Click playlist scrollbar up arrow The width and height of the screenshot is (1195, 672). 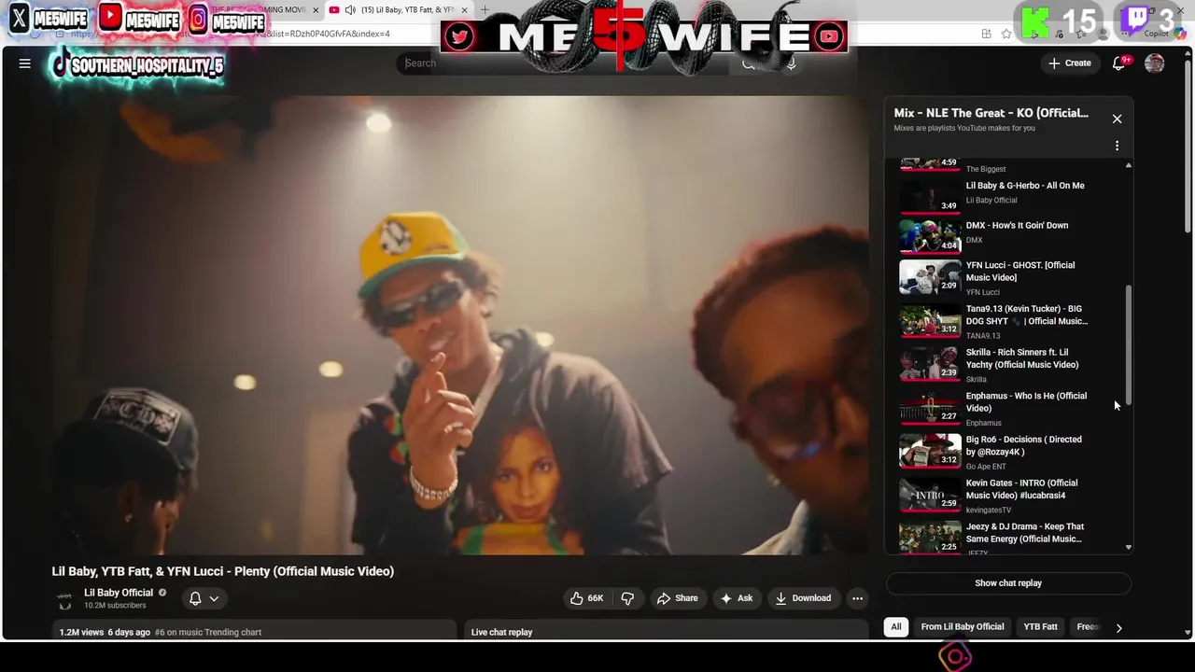[x=1129, y=165]
